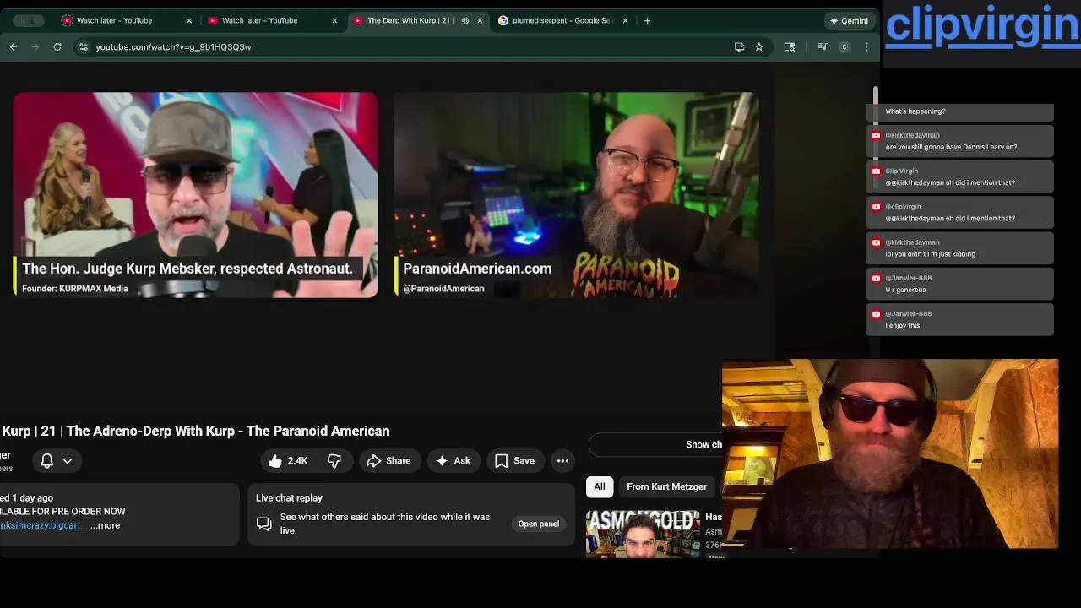This screenshot has width=1081, height=608.
Task: Click the webcam overlay of bearded man
Action: (890, 454)
